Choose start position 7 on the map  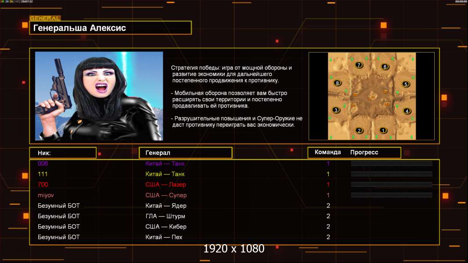tap(359, 65)
